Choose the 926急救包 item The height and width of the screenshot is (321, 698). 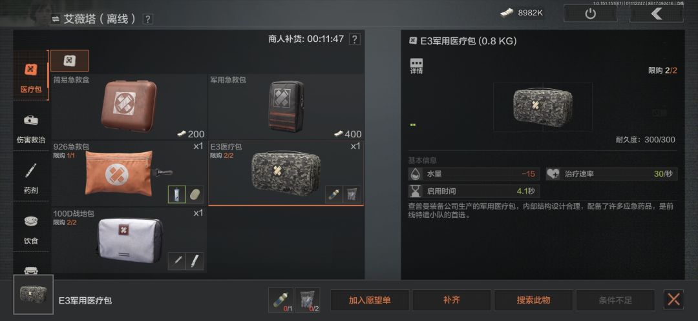pyautogui.click(x=129, y=173)
